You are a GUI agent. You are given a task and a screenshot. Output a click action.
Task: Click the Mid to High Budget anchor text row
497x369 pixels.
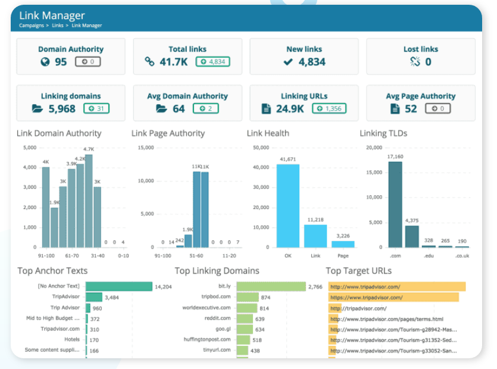point(52,318)
